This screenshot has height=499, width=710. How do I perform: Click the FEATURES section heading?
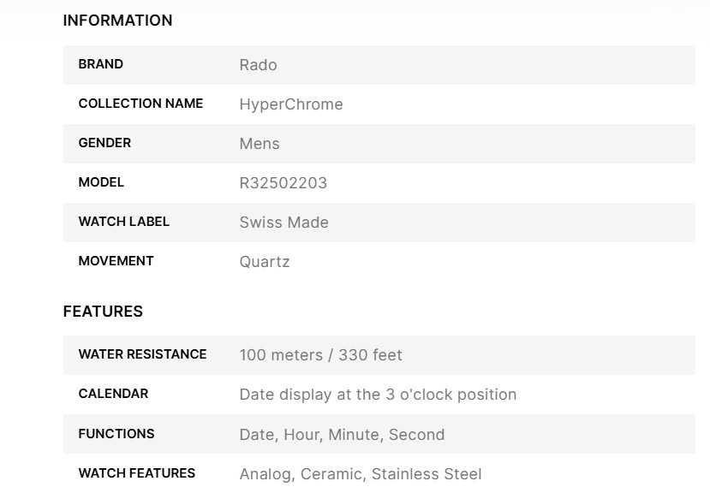pyautogui.click(x=103, y=312)
